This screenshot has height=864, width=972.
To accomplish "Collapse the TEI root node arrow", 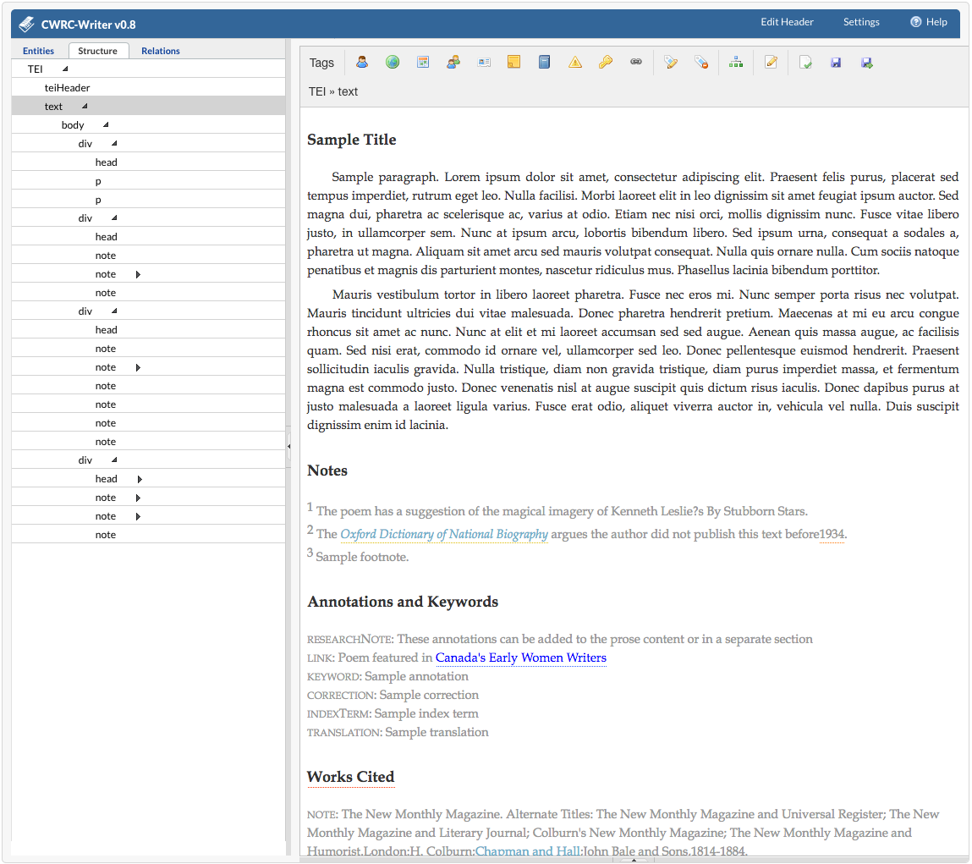I will [65, 69].
